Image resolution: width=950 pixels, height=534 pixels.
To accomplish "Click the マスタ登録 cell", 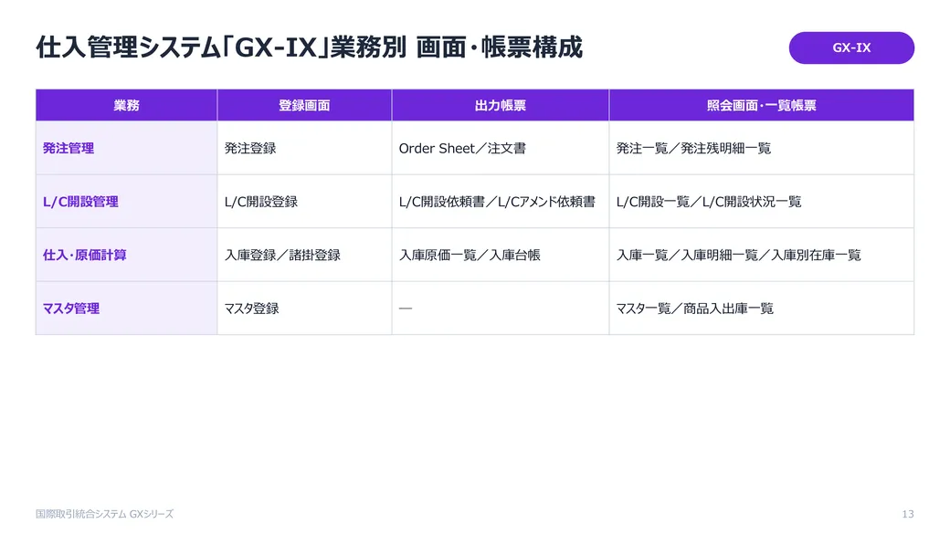I will (304, 309).
